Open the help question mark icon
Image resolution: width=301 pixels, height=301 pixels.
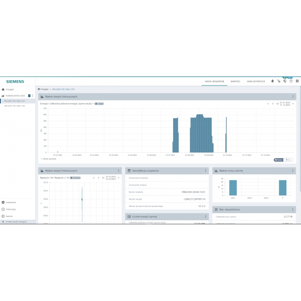click(x=291, y=81)
